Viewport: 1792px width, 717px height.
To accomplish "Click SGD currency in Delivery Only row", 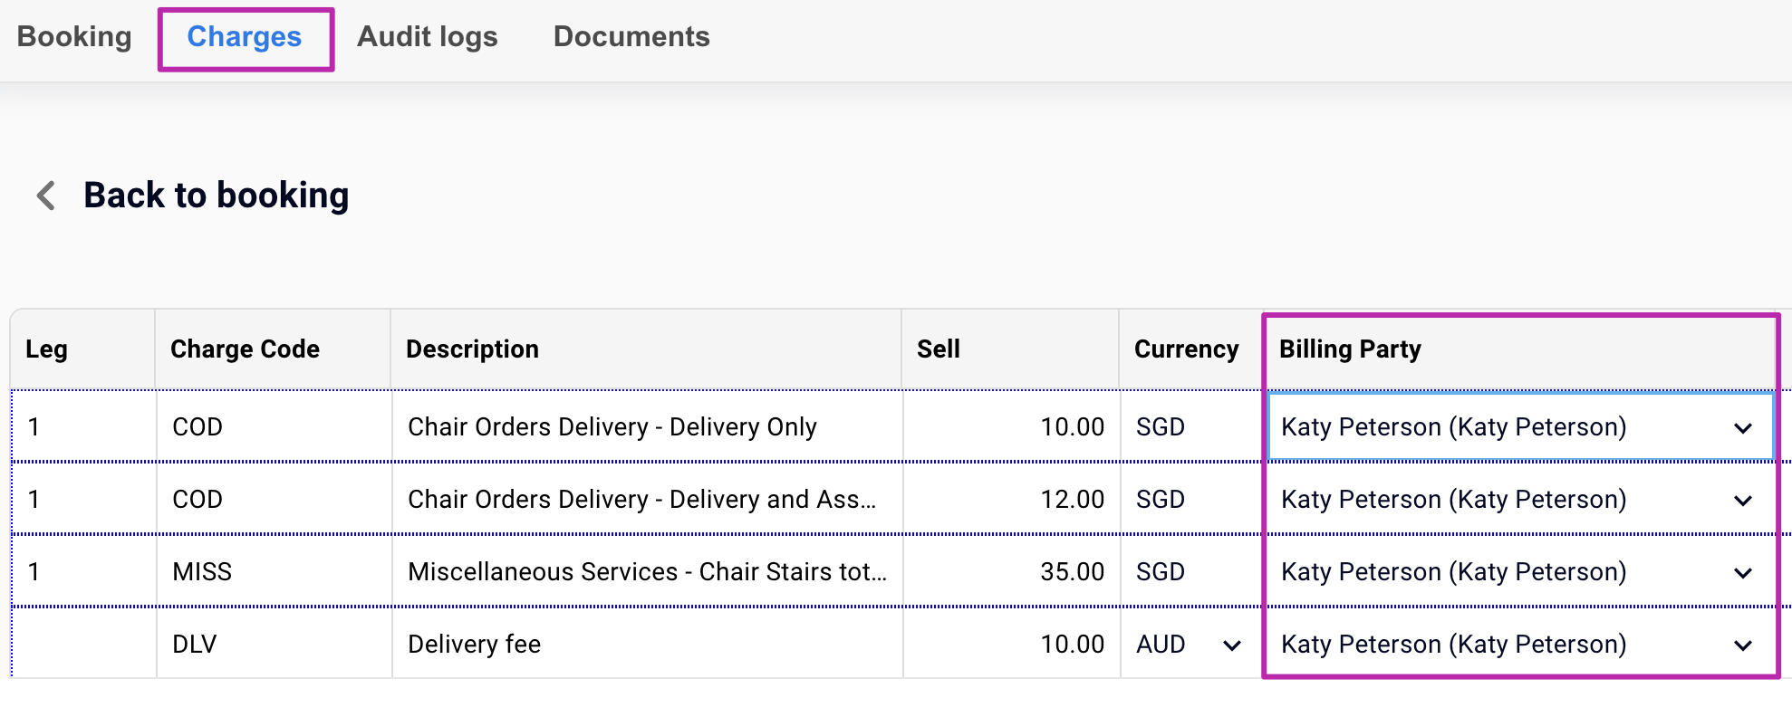I will pos(1191,426).
